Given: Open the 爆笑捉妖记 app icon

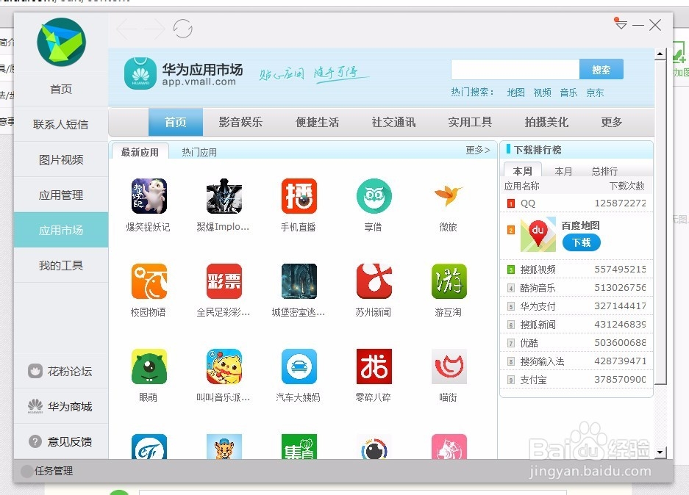Looking at the screenshot, I should [x=149, y=195].
